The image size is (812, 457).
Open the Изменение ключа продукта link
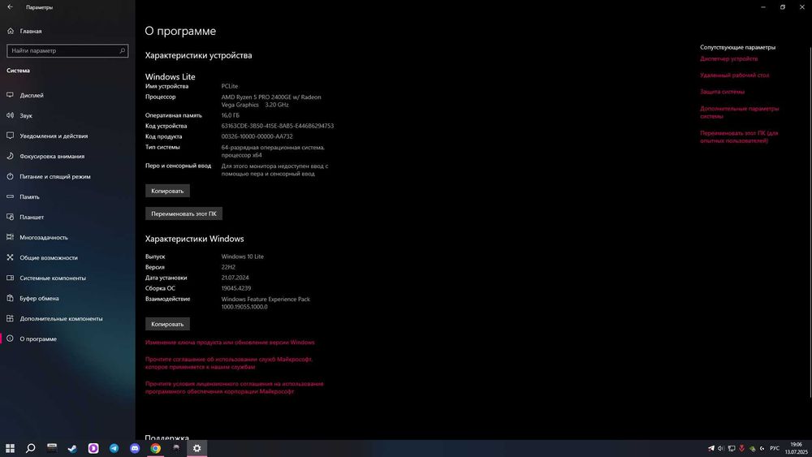coord(230,342)
